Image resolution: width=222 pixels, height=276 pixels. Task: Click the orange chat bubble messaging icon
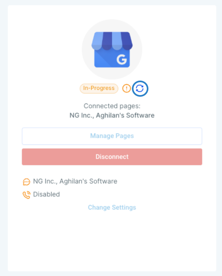coord(27,182)
